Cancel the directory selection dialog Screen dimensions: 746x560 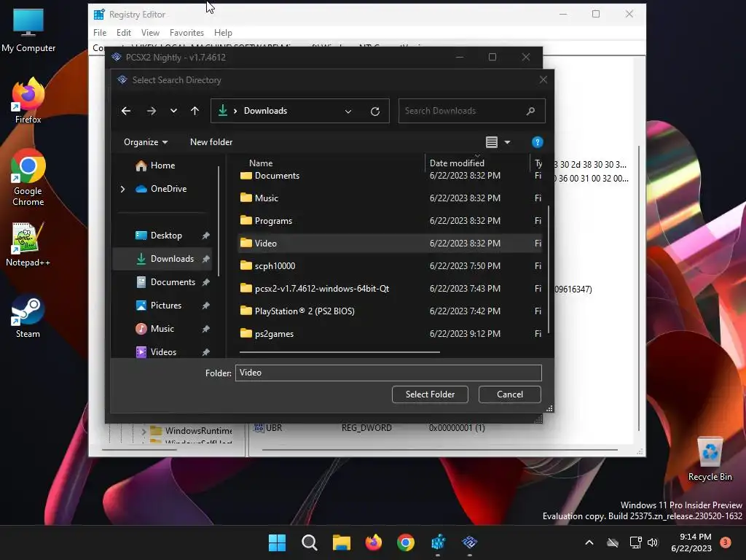(x=509, y=394)
